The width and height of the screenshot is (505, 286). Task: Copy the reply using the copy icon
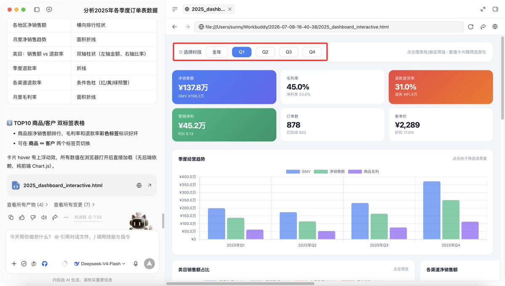[x=11, y=217]
